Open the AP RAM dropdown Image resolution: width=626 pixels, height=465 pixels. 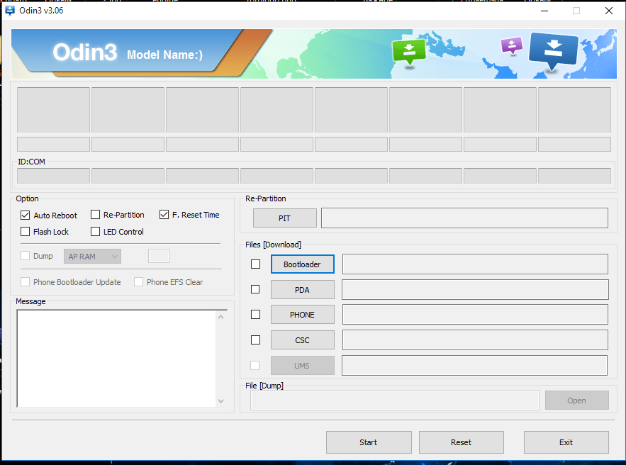coord(92,256)
